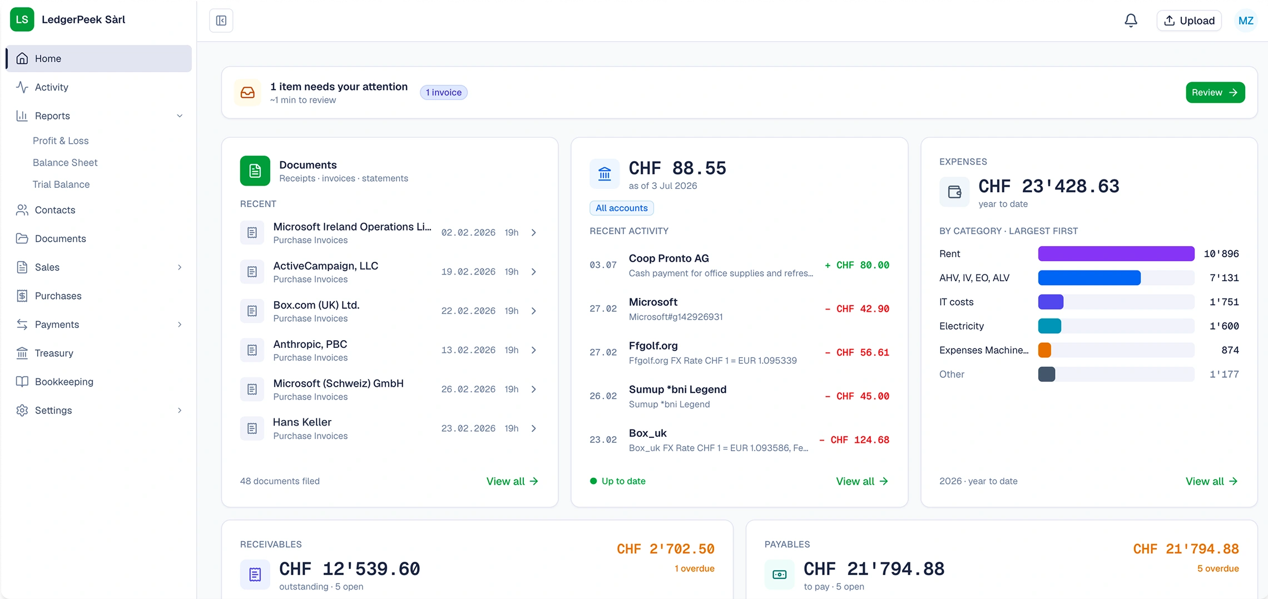
Task: Click the bank icon beside CHF 88.55
Action: [605, 174]
